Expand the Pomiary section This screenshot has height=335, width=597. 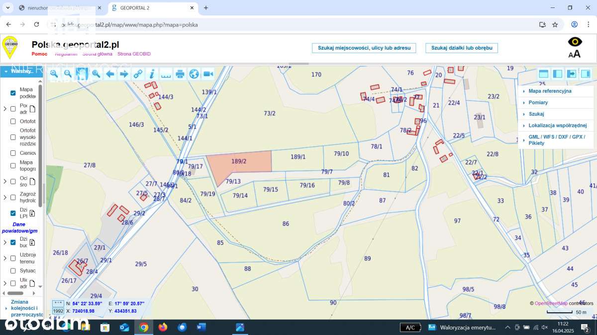[x=538, y=103]
